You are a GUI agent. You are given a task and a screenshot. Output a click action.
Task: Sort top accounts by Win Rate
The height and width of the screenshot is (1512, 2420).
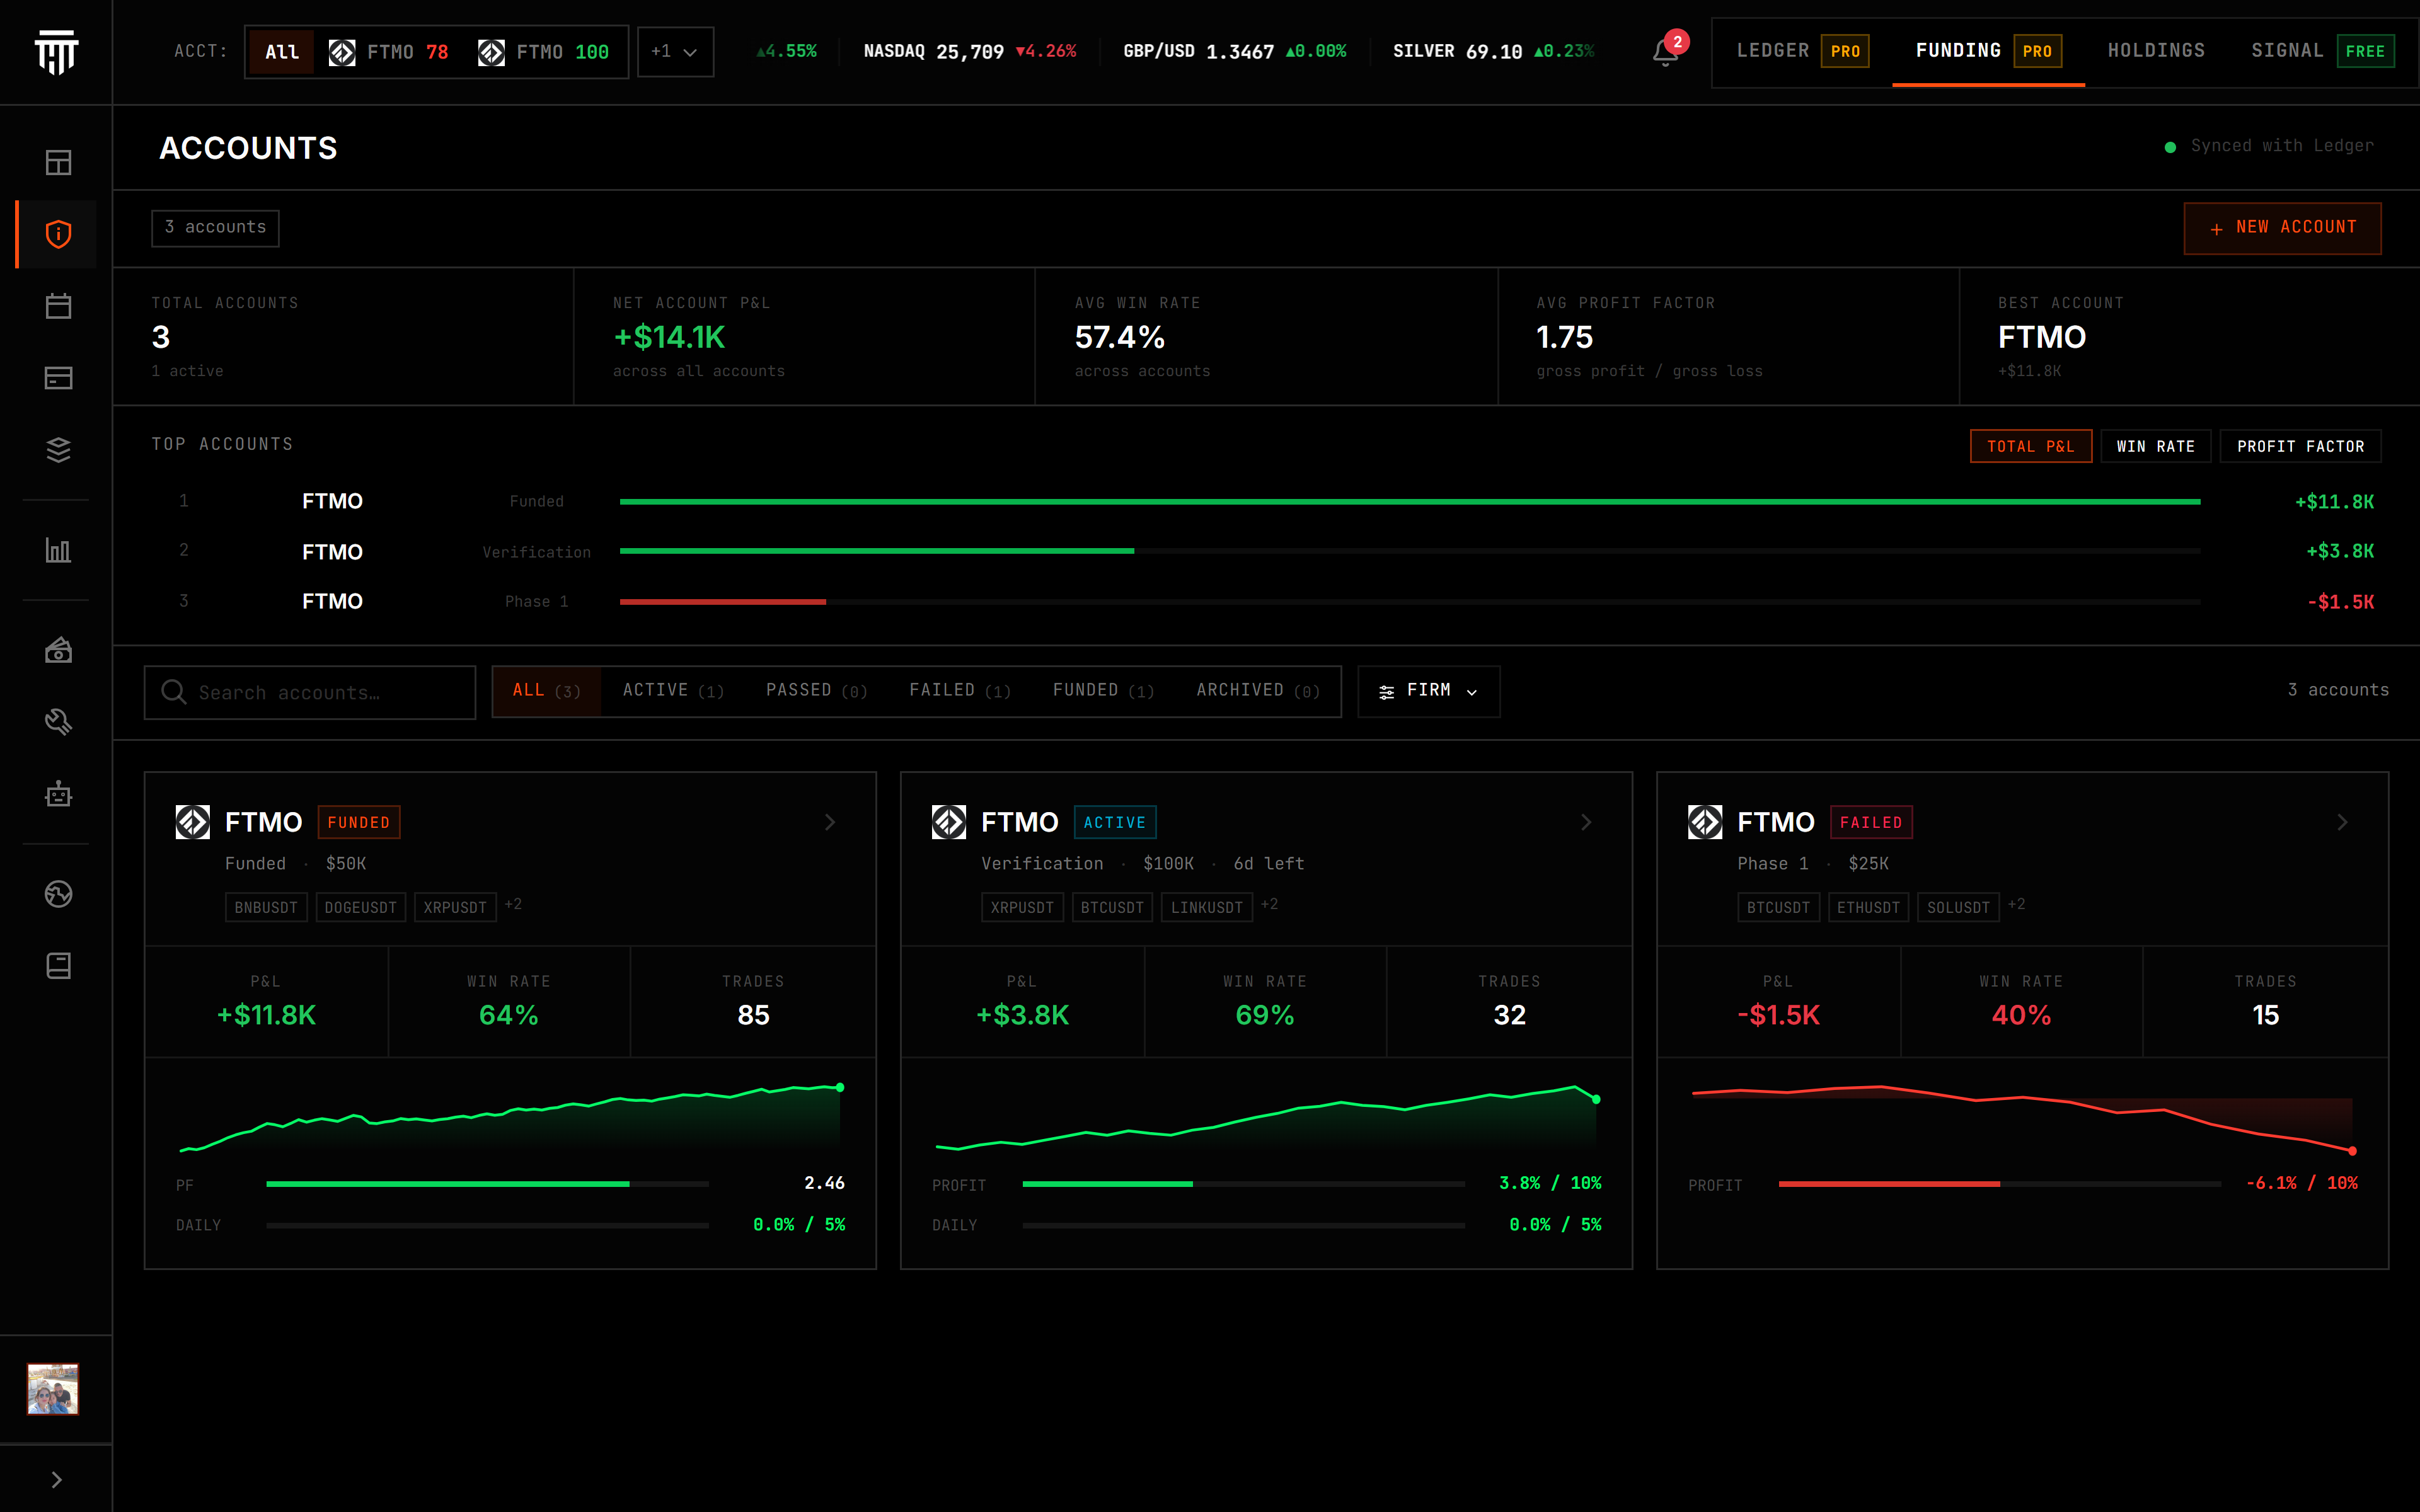pos(2156,446)
